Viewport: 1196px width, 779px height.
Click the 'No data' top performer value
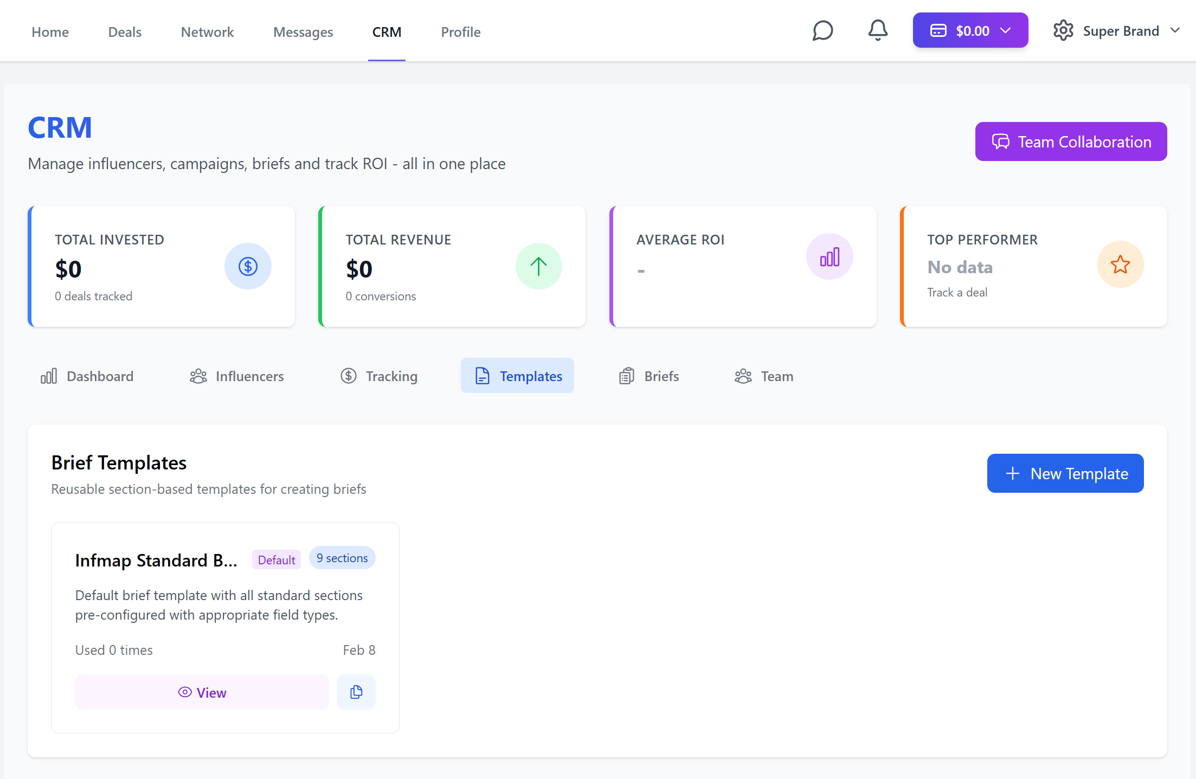point(960,267)
